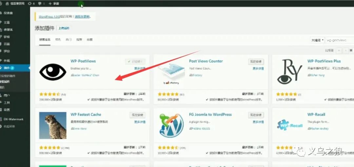Open More Details for WP Fastest Cache
Image resolution: width=354 pixels, height=167 pixels.
coord(140,122)
